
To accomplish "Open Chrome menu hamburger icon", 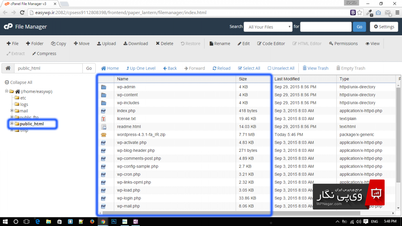I will pos(397,13).
